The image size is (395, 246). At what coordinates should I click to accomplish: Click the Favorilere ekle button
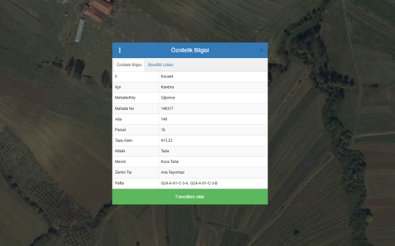(x=190, y=197)
